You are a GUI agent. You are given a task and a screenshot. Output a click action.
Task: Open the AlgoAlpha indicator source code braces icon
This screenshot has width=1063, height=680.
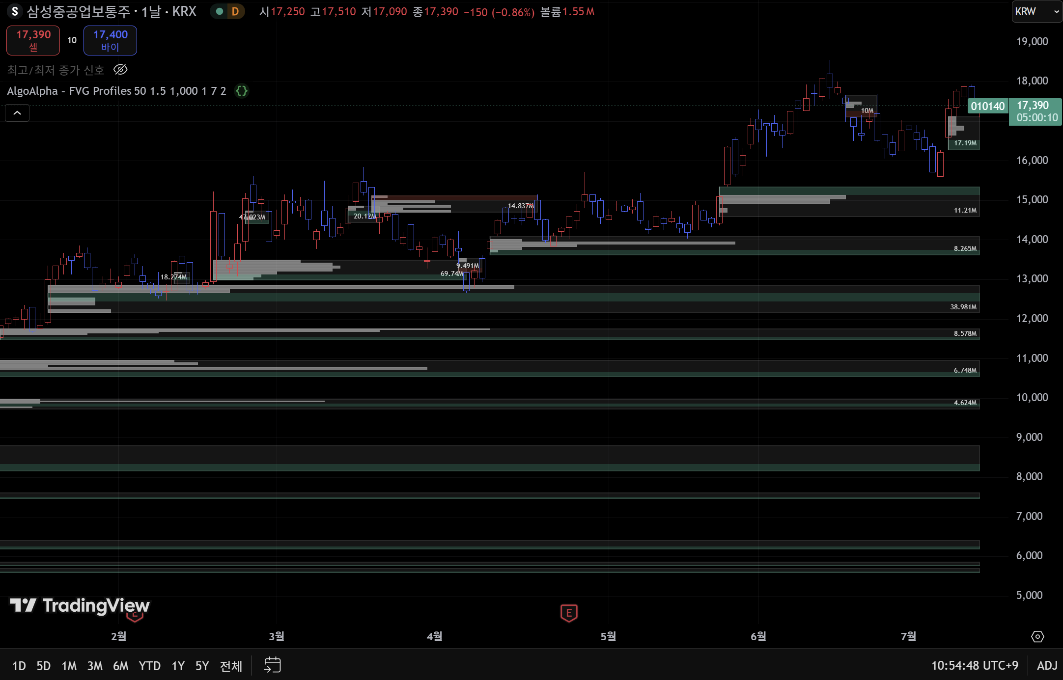point(241,91)
